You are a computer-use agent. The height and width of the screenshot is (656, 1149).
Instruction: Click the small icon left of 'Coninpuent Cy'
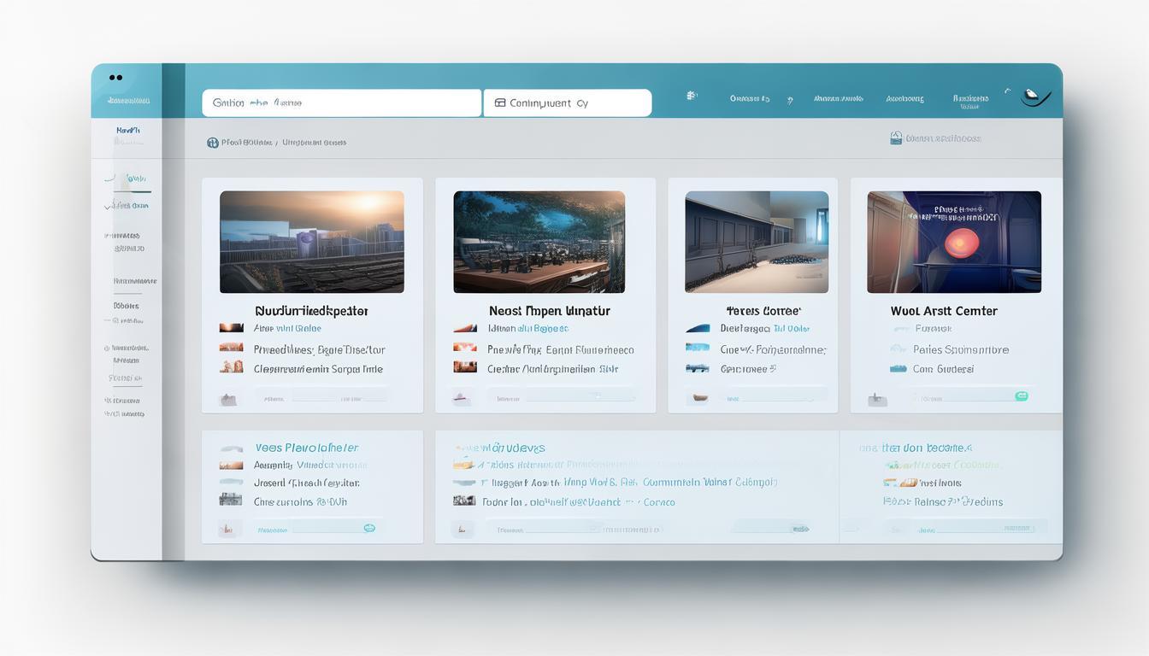500,103
